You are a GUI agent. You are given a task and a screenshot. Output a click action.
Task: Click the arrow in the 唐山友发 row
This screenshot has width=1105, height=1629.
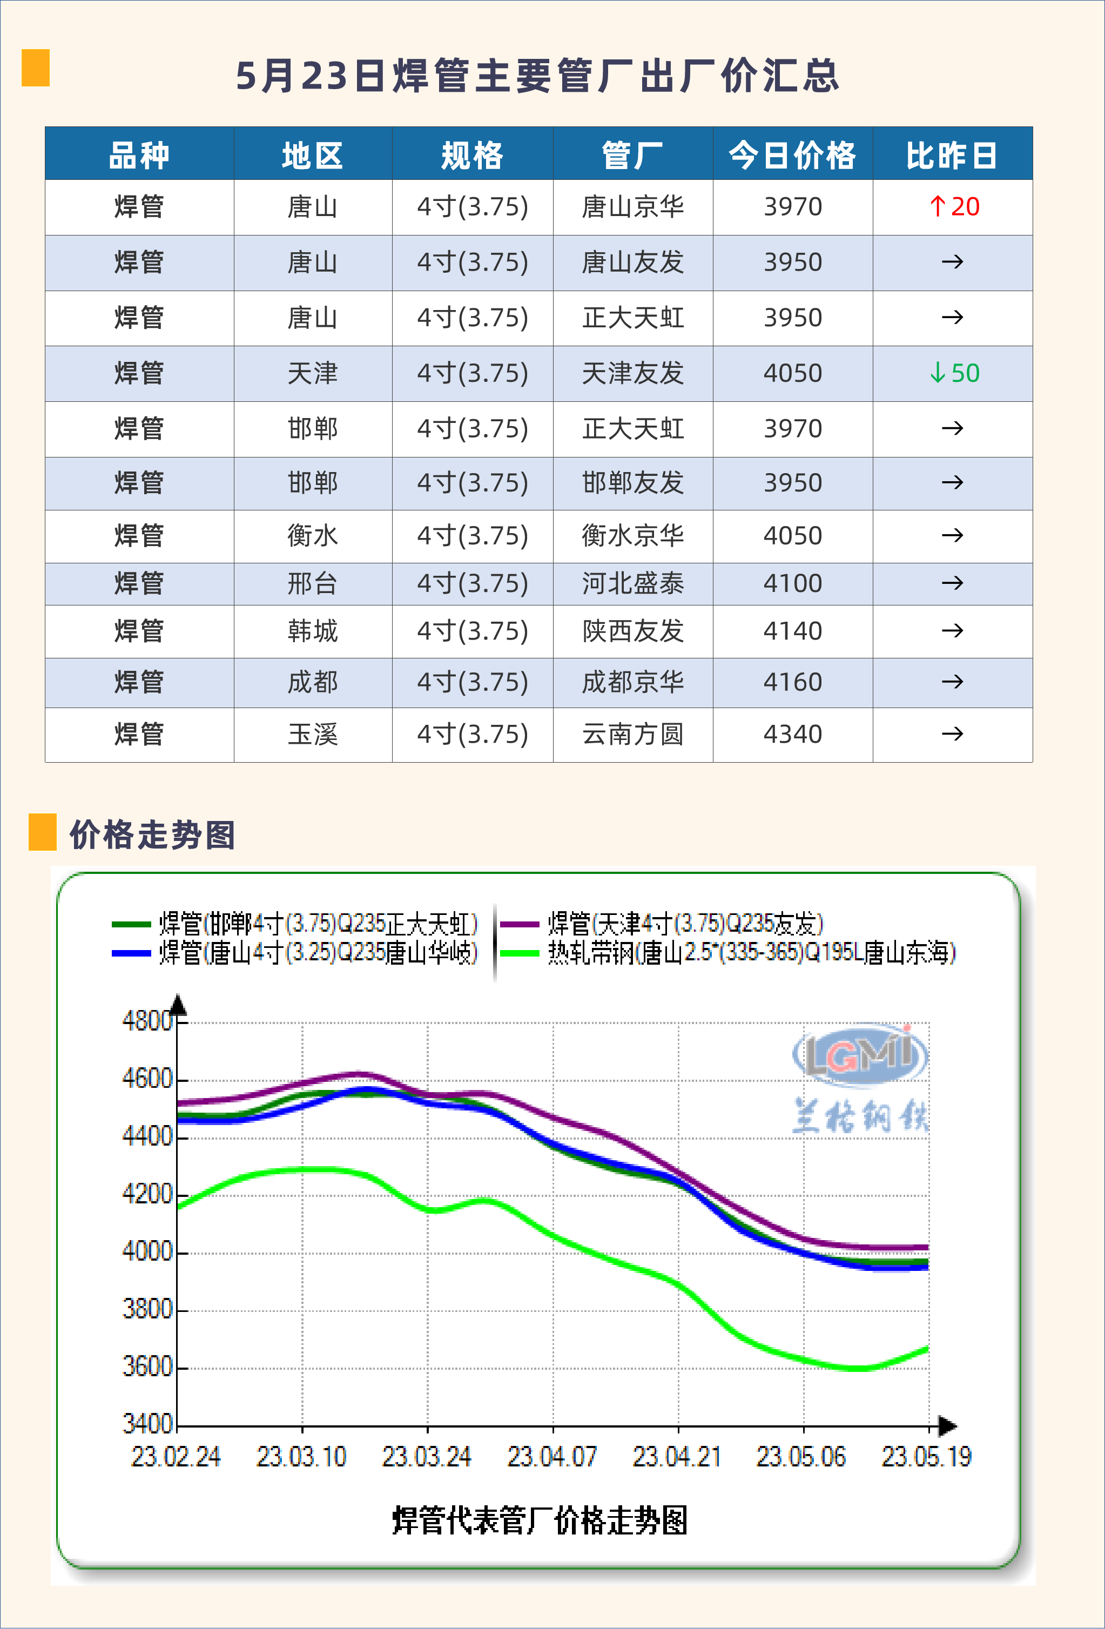(x=952, y=262)
